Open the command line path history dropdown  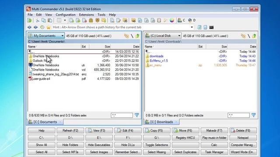pos(192,27)
